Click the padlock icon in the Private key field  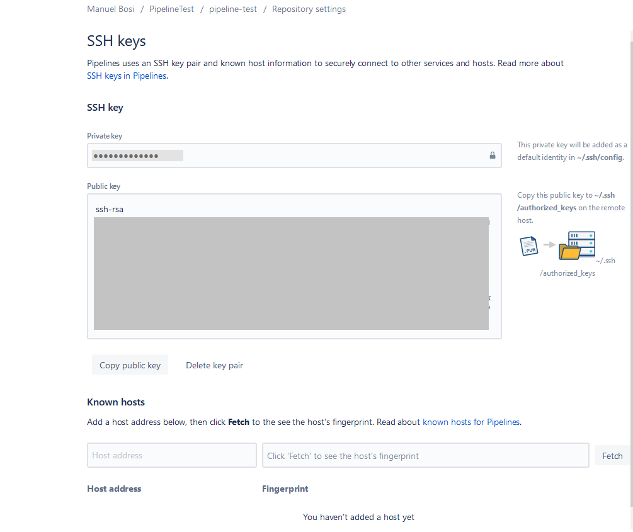click(492, 155)
